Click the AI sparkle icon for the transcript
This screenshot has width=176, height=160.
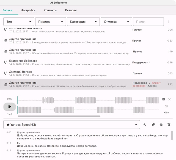click(x=145, y=124)
